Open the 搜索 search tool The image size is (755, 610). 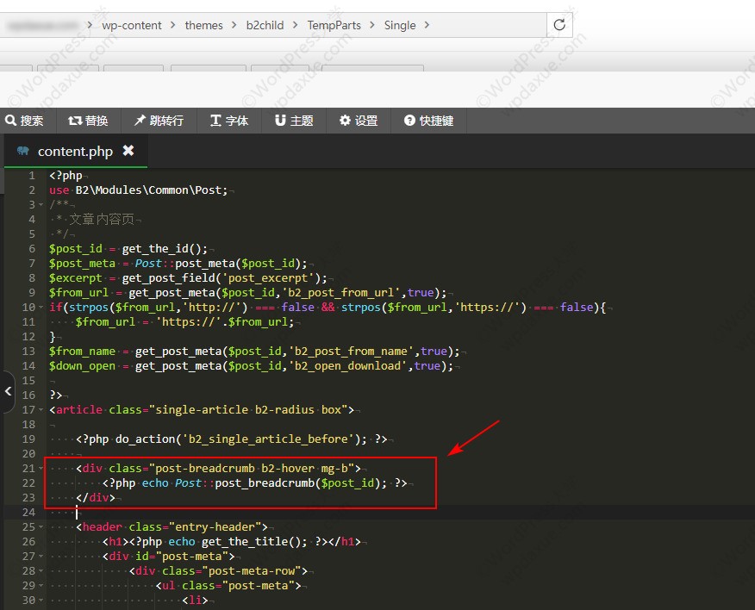(25, 121)
